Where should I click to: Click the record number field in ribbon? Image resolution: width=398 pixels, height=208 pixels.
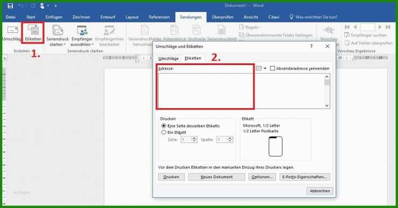[367, 27]
